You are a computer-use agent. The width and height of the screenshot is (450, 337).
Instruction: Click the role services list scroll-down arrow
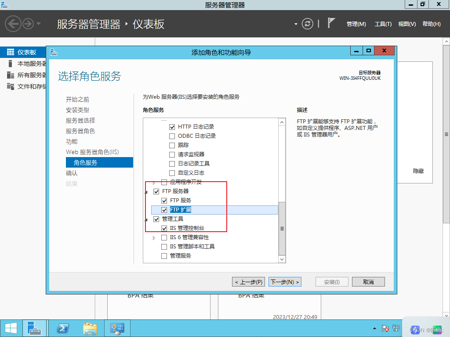[x=282, y=259]
